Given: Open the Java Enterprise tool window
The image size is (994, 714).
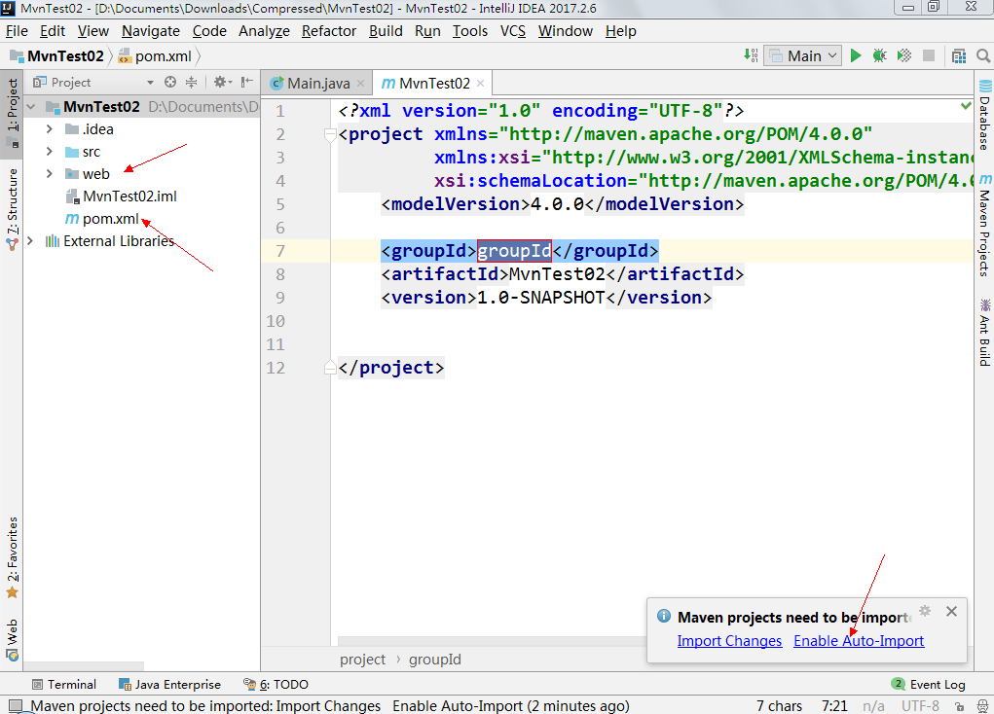Looking at the screenshot, I should pyautogui.click(x=170, y=684).
